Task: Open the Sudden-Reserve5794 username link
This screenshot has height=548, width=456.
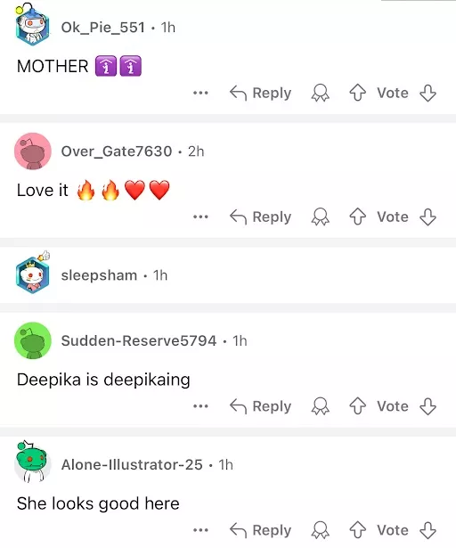Action: (x=139, y=340)
